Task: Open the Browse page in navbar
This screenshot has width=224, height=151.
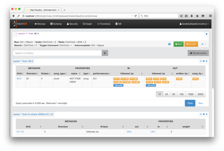Action: pos(40,24)
